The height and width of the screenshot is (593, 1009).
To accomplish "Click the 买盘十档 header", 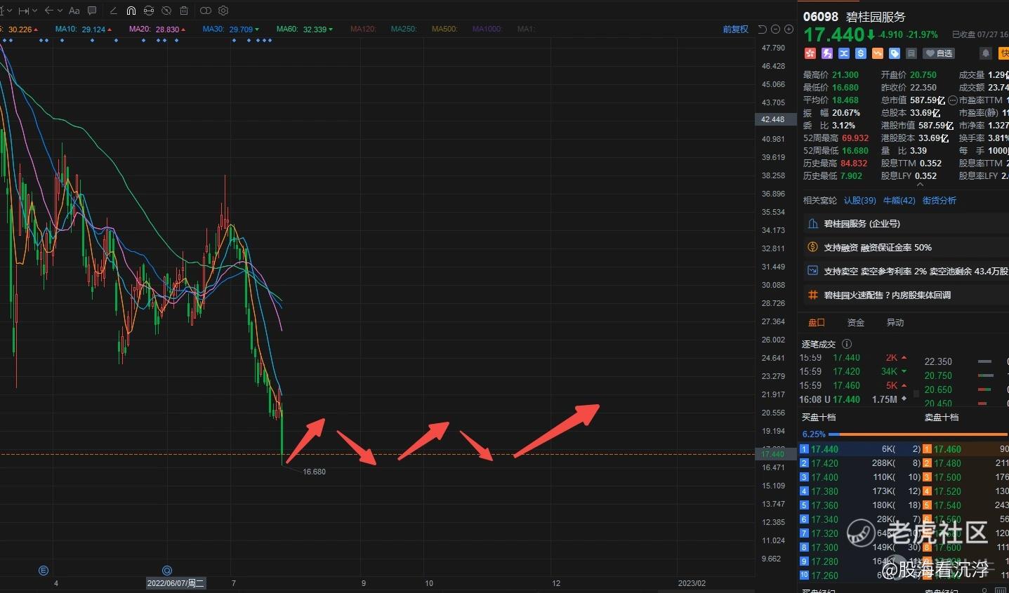I will [819, 418].
